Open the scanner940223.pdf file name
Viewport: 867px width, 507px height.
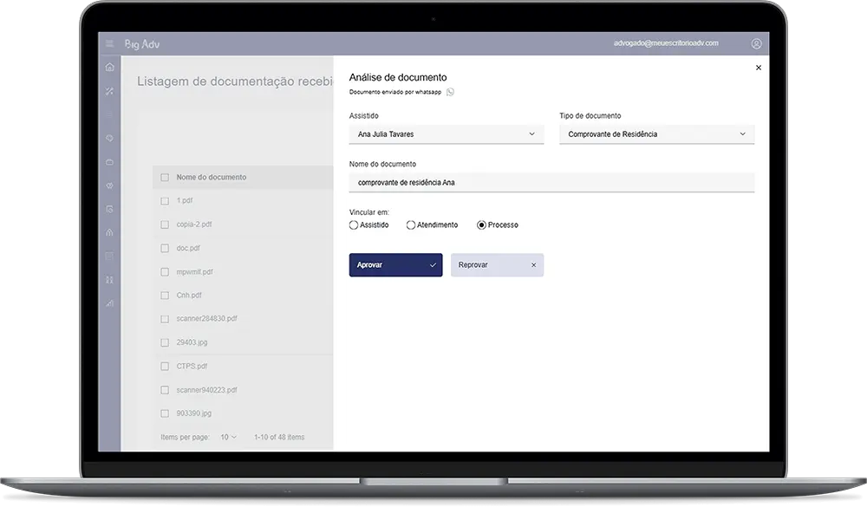tap(207, 390)
